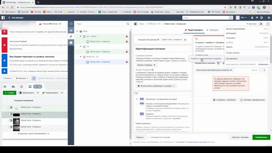The width and height of the screenshot is (272, 153).
Task: Select the chart icon in the dark sidebar
Action: tap(71, 30)
